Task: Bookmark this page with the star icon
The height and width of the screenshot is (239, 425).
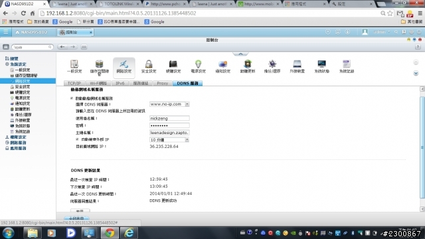Action: coord(390,13)
